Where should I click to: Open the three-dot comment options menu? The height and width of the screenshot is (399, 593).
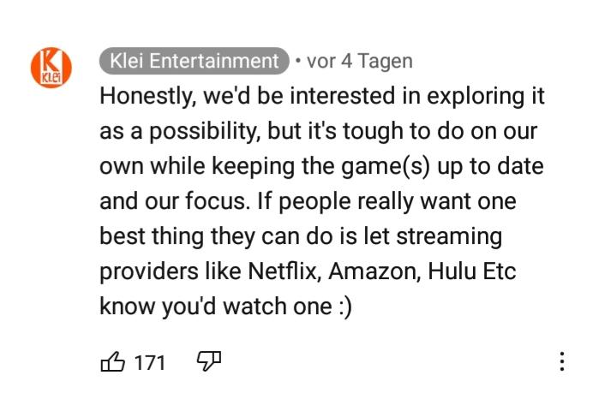(x=561, y=361)
